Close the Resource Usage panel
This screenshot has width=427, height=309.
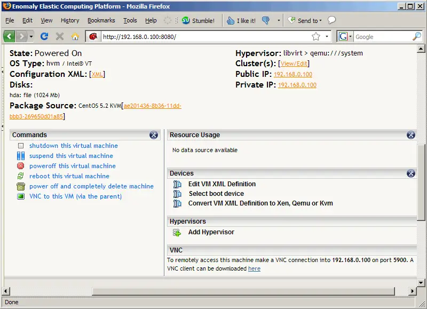click(410, 135)
